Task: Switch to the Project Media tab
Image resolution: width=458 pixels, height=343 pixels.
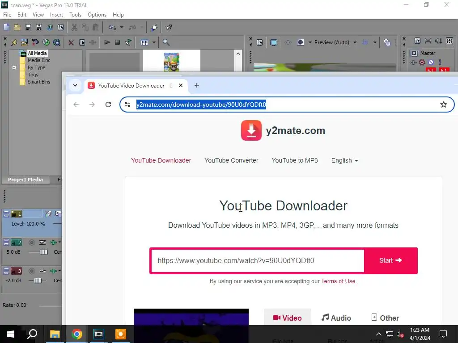Action: (25, 180)
